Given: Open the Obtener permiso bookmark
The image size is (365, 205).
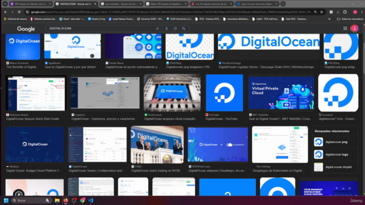Looking at the screenshot, I should tap(43, 19).
